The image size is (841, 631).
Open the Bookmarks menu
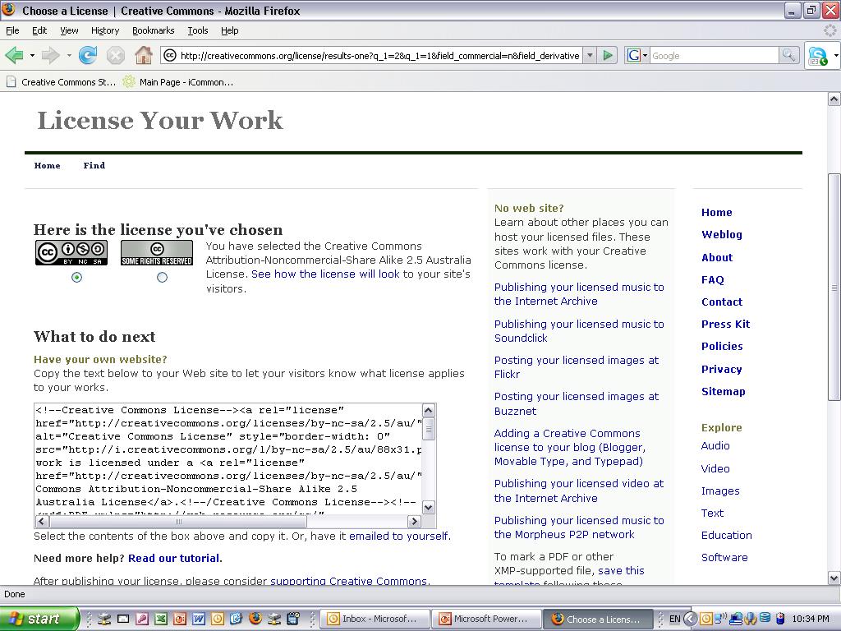coord(154,30)
